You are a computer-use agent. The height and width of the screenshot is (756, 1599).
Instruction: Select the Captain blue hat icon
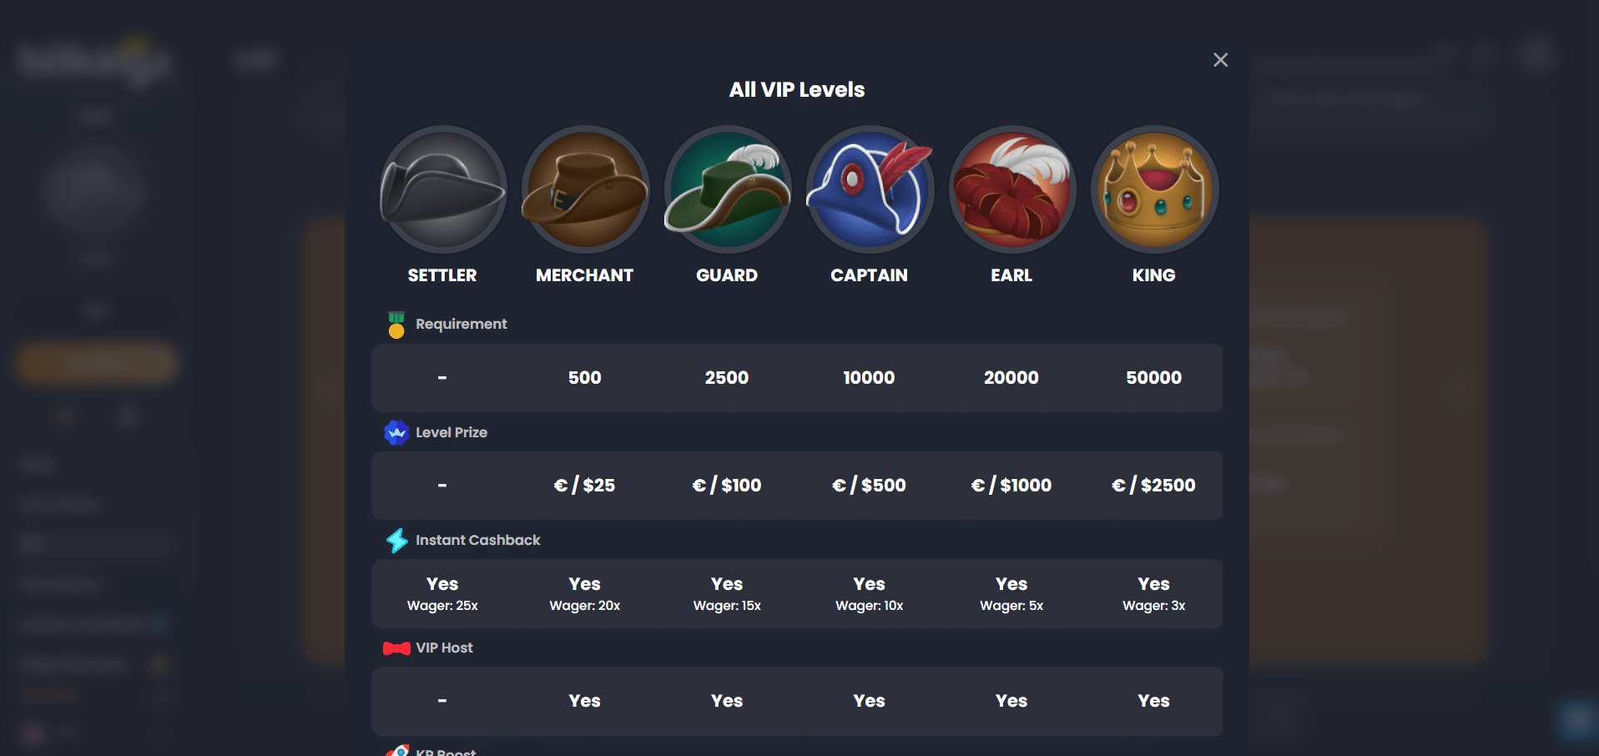pyautogui.click(x=869, y=189)
